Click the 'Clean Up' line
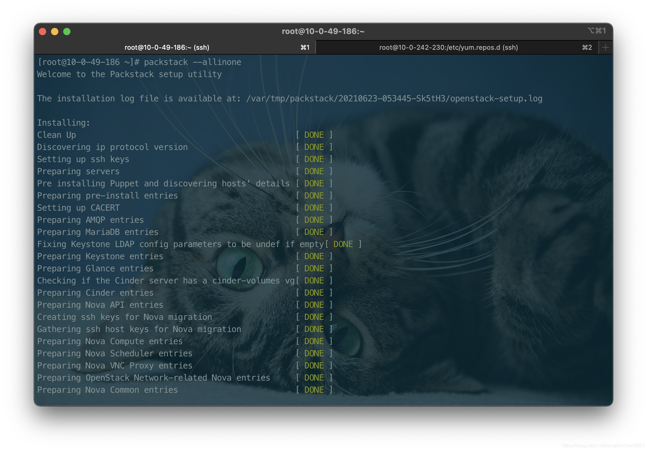The image size is (647, 451). point(56,135)
